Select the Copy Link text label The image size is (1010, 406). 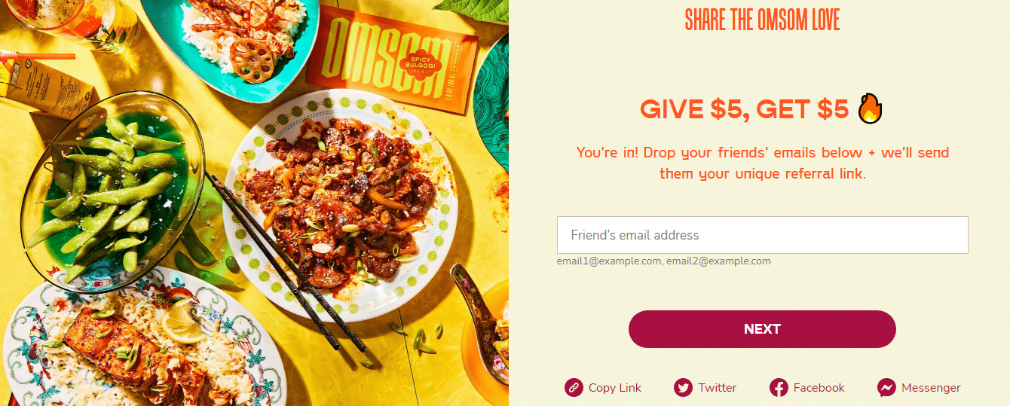pos(615,388)
